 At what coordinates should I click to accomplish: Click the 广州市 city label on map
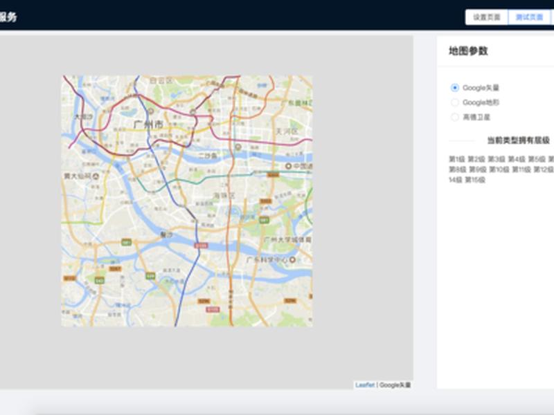(148, 124)
